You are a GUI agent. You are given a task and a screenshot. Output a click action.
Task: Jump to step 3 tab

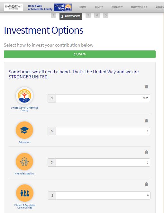click(88, 15)
